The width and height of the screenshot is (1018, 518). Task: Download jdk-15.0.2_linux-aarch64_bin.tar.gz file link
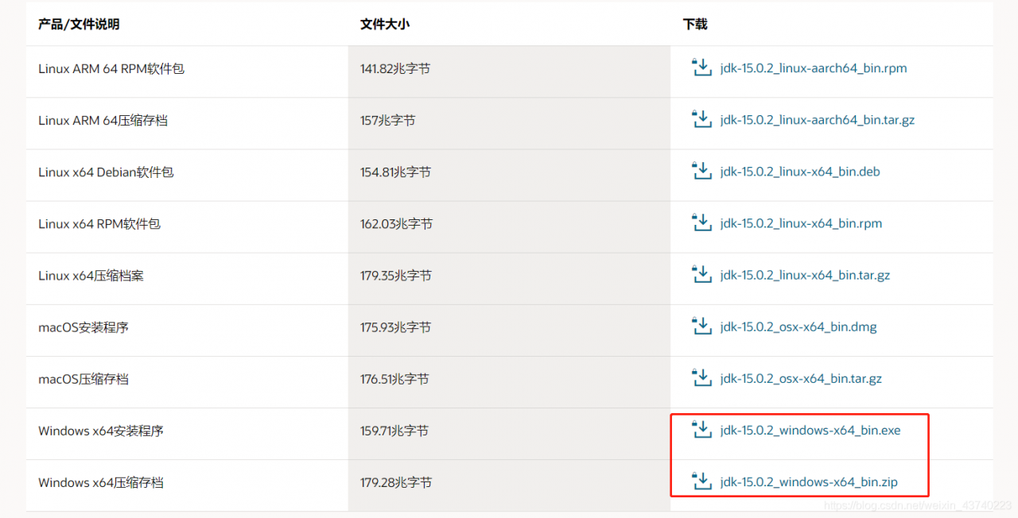pyautogui.click(x=818, y=120)
